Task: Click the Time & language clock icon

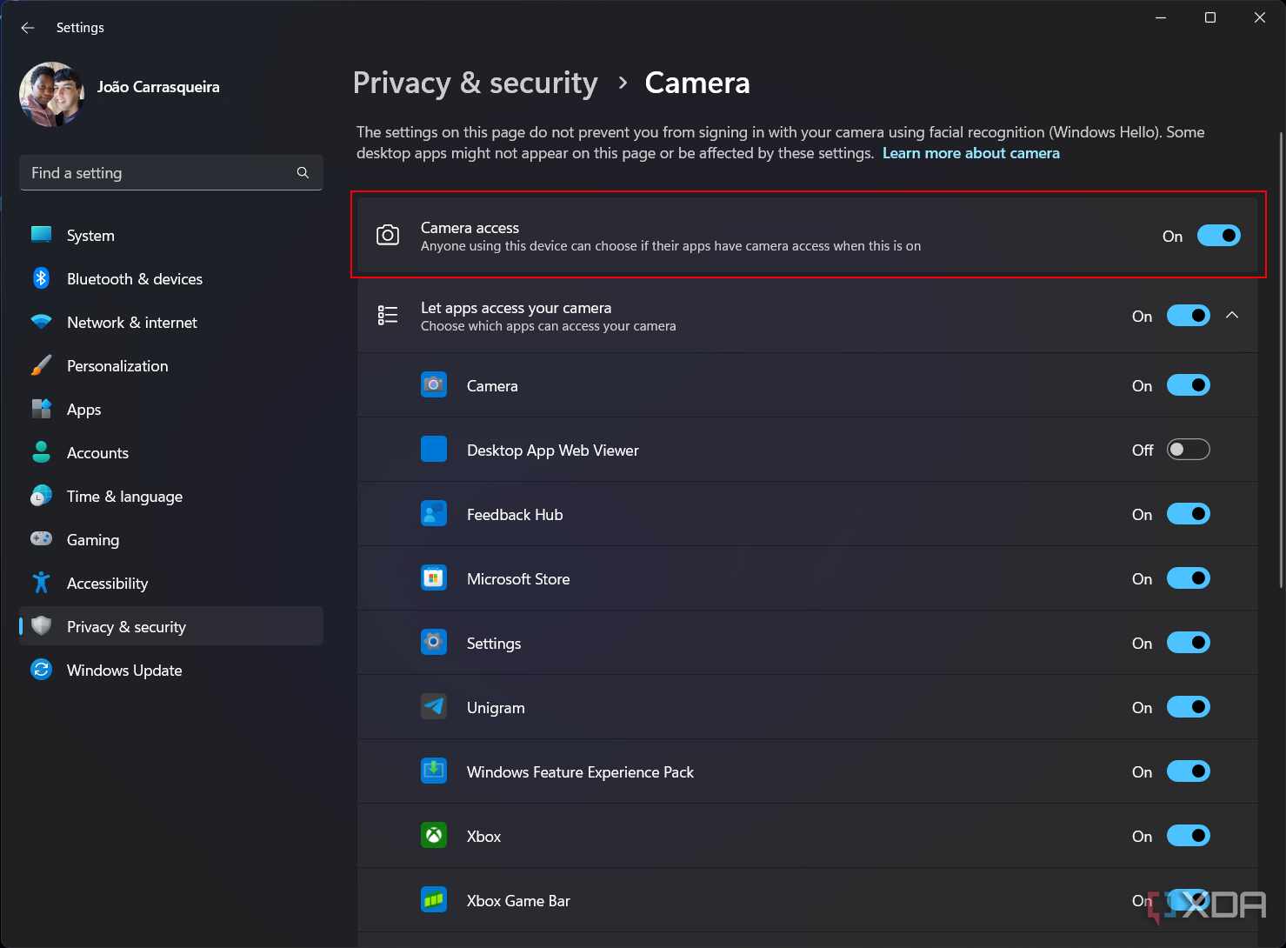Action: tap(41, 496)
